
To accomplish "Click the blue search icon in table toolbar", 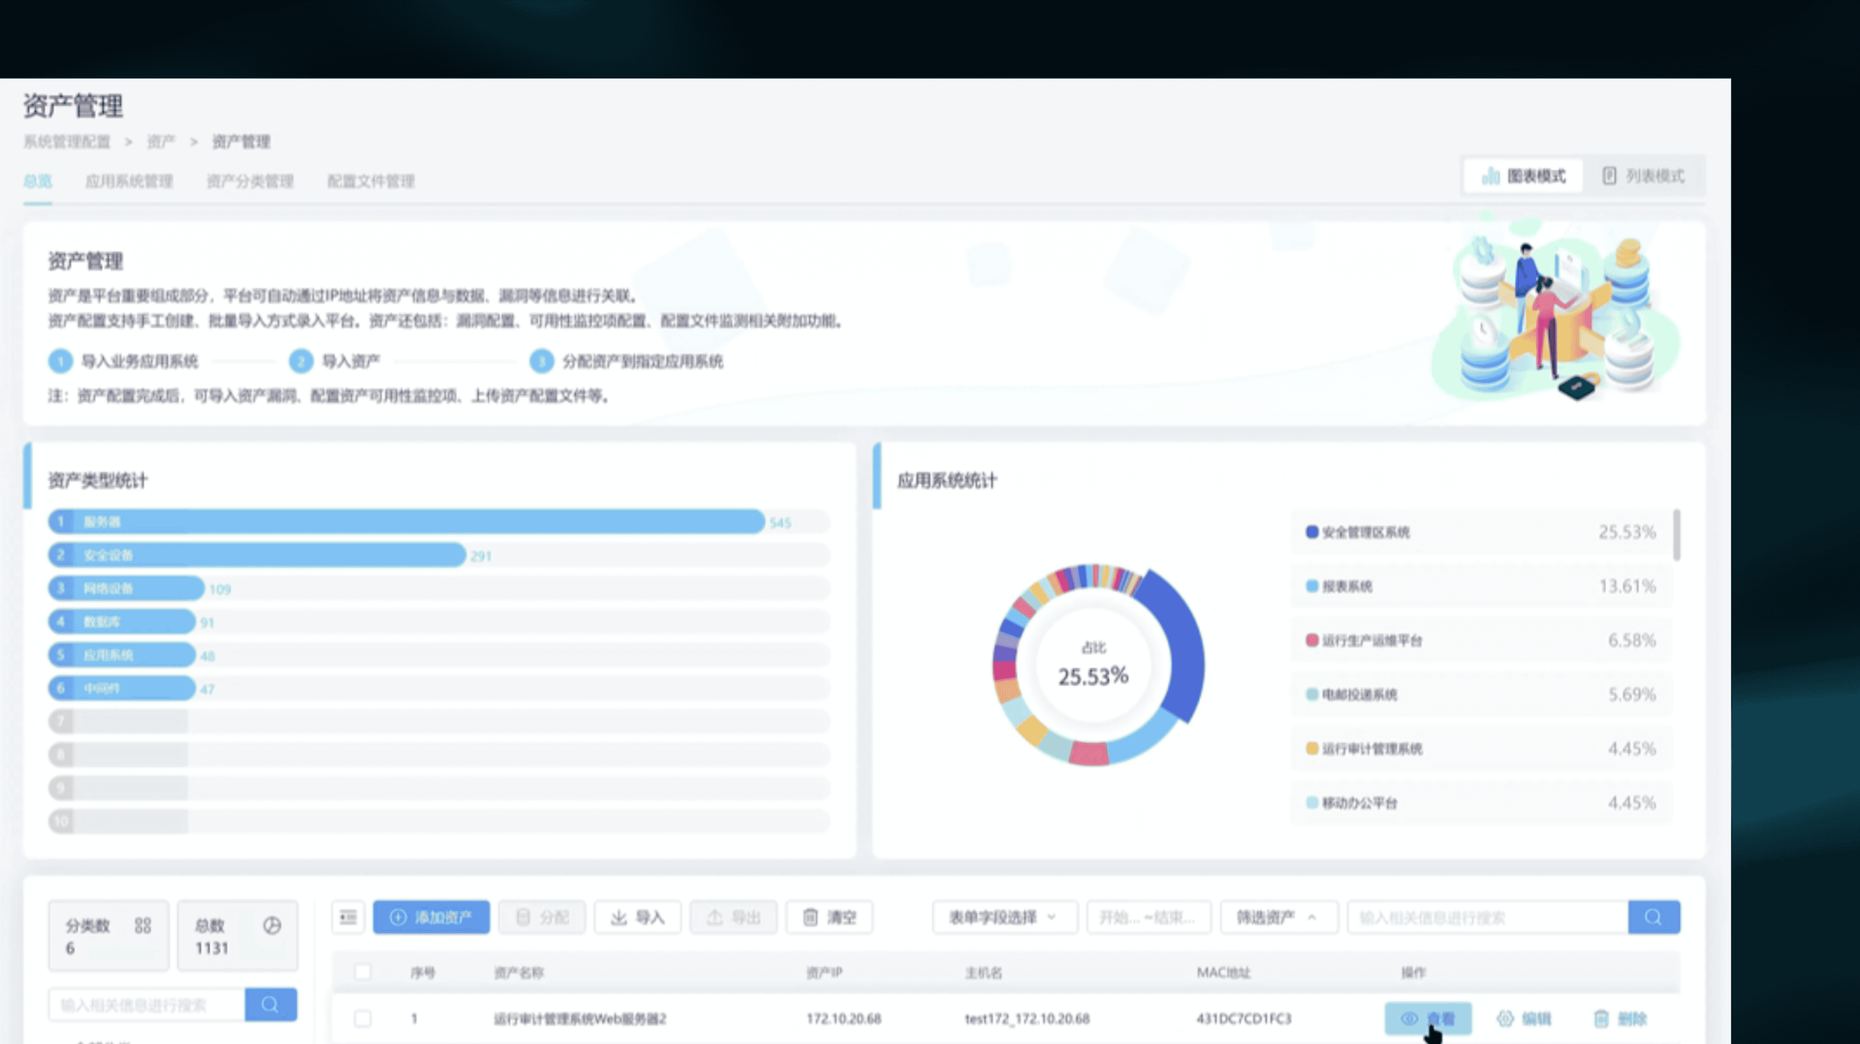I will (1654, 917).
